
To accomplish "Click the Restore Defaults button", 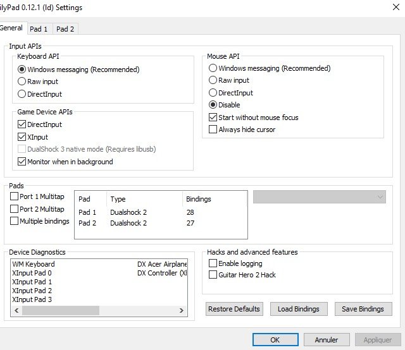I will click(234, 309).
